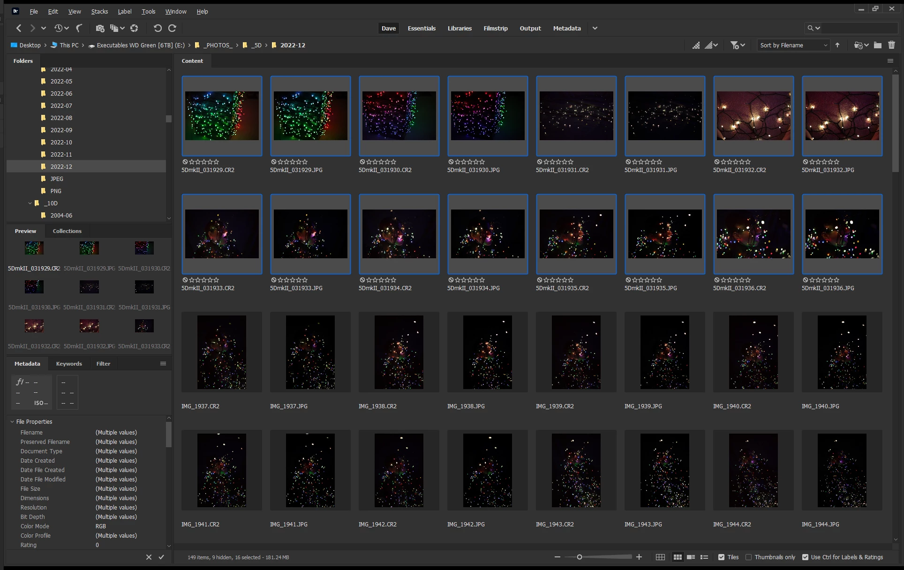Viewport: 904px width, 570px height.
Task: Switch to the details list view icon
Action: click(x=691, y=557)
